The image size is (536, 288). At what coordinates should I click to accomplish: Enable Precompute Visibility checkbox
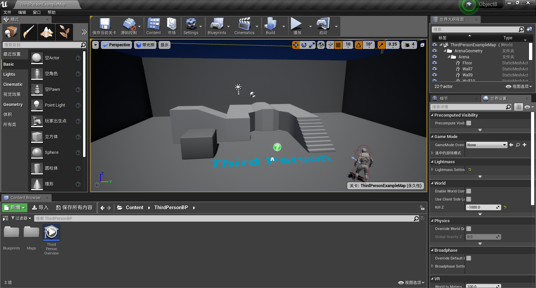tap(469, 123)
